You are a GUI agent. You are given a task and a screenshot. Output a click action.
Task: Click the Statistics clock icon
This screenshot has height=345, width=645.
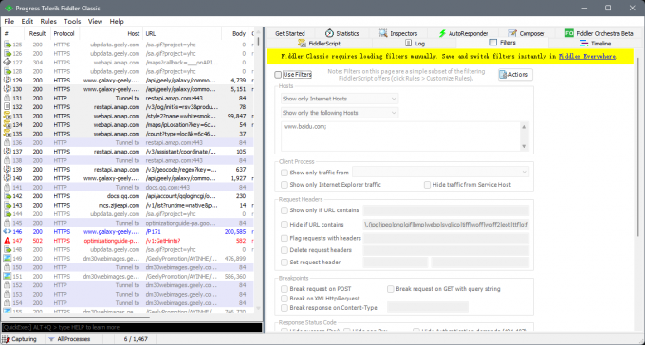329,33
